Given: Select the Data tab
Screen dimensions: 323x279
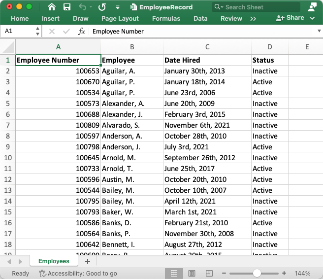Looking at the screenshot, I should click(200, 19).
